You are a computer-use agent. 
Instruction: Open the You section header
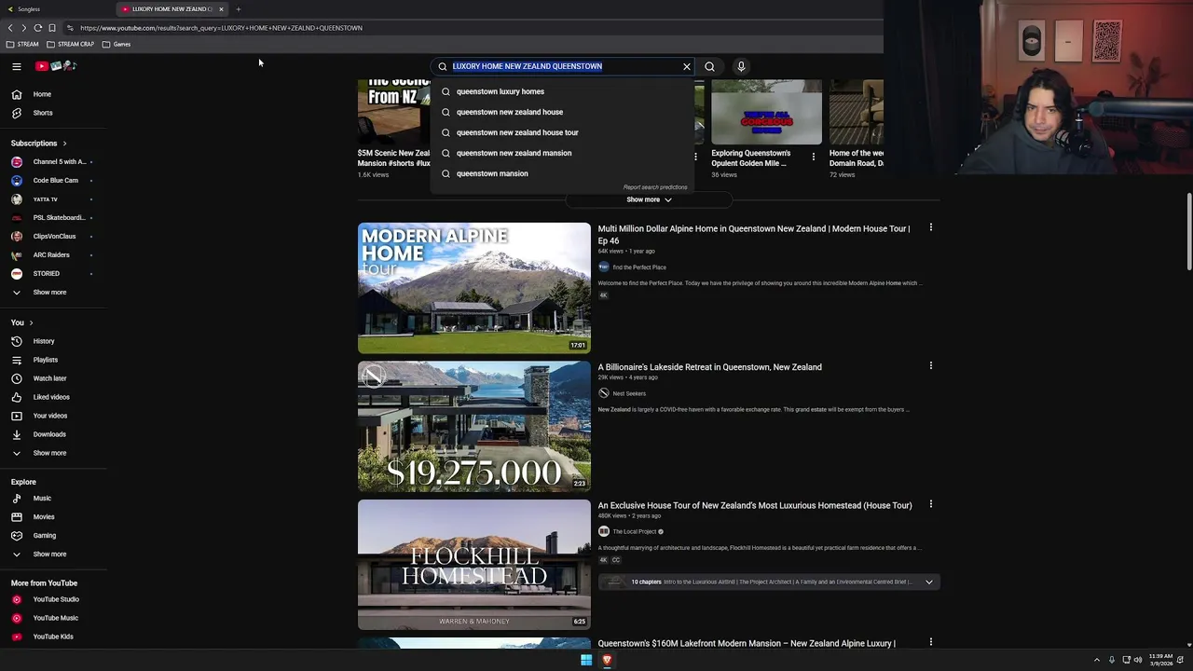(21, 322)
